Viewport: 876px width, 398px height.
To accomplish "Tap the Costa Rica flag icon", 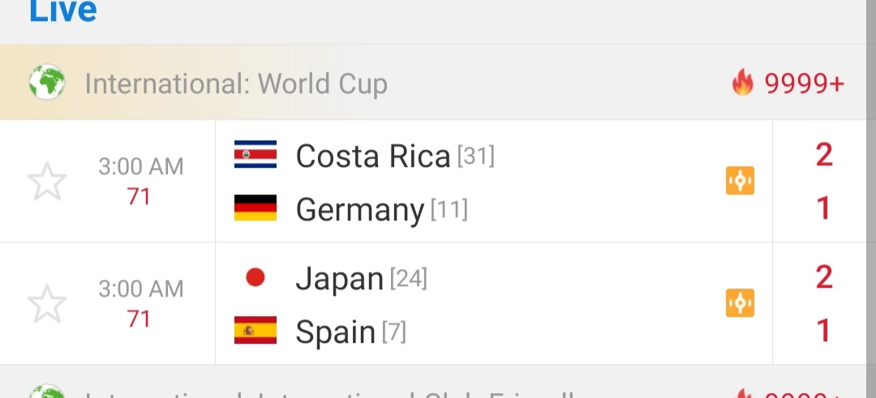I will (x=255, y=155).
